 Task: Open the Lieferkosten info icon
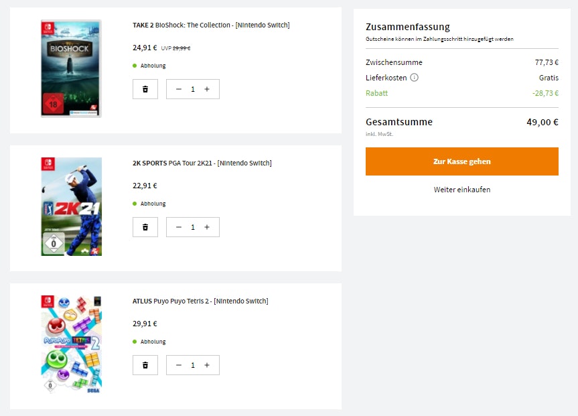click(x=414, y=78)
